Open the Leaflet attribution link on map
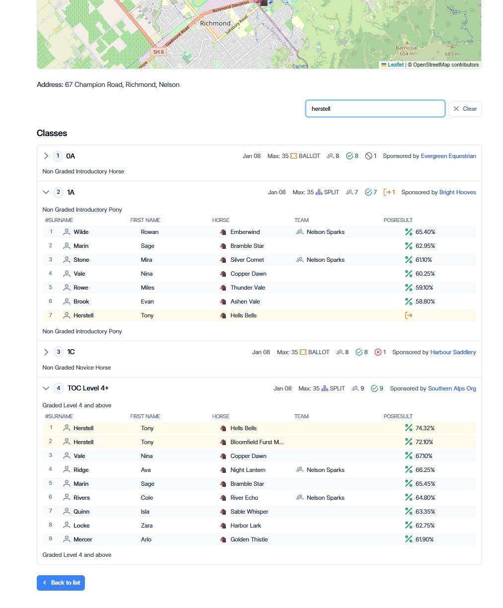The width and height of the screenshot is (503, 608). coord(395,65)
